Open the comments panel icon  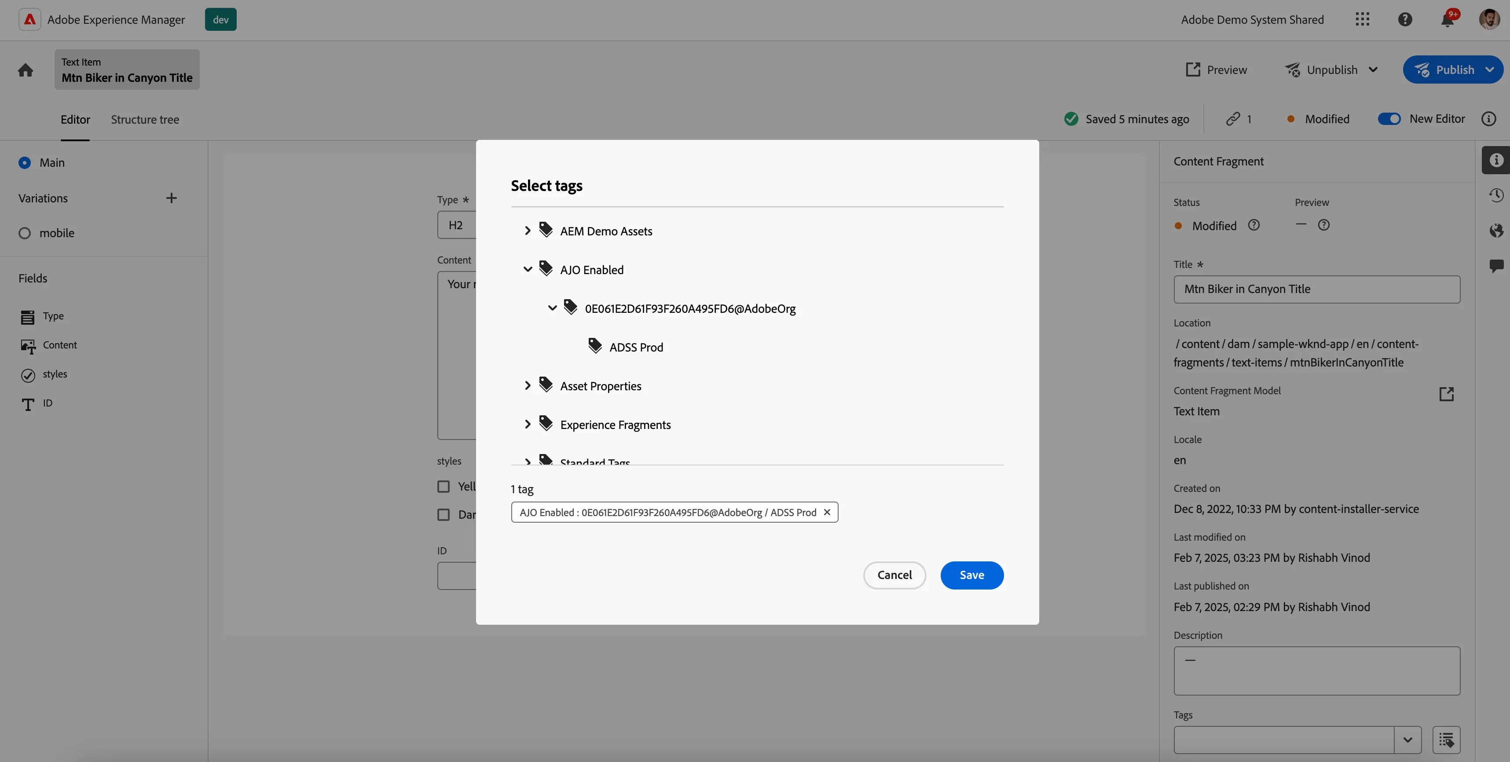(x=1496, y=266)
